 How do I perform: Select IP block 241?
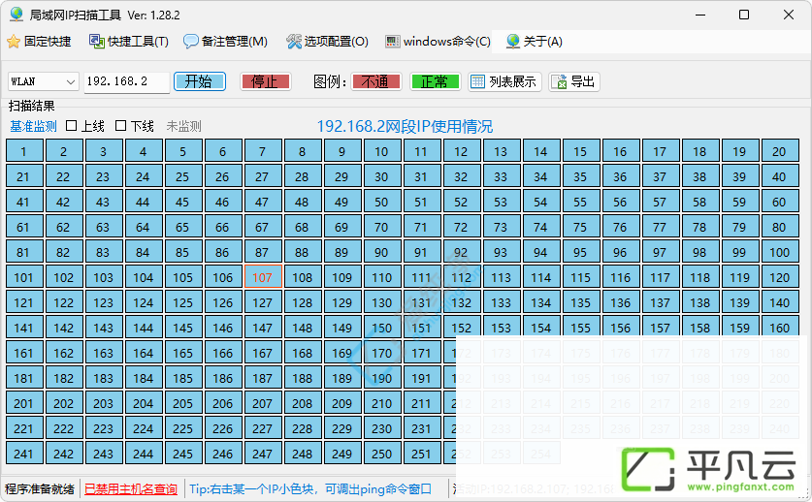pyautogui.click(x=24, y=454)
